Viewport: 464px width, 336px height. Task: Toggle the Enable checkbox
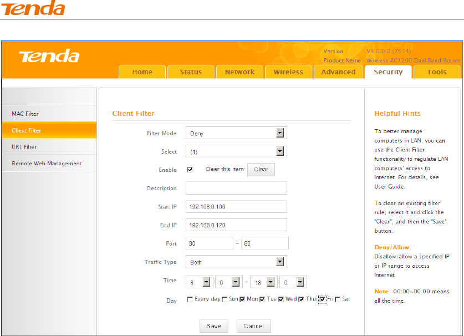[190, 170]
